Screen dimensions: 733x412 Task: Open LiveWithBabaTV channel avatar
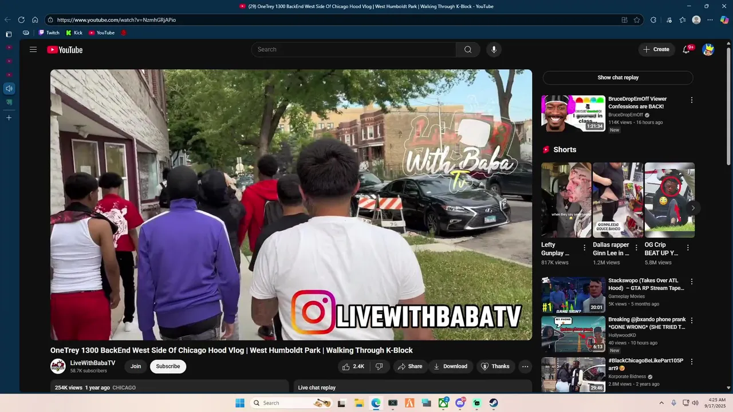[58, 367]
